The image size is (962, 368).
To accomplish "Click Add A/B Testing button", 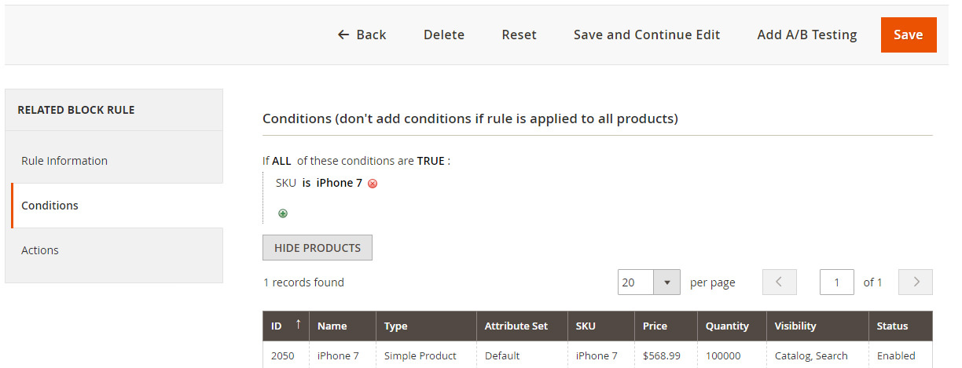I will tap(807, 35).
